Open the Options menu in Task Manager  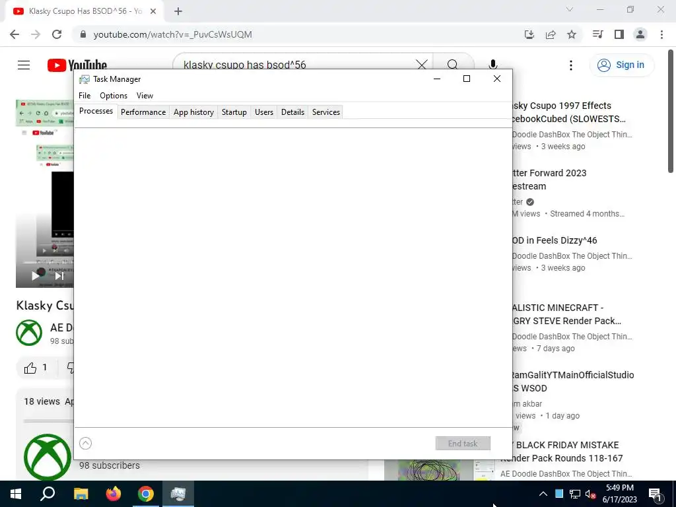[x=114, y=96]
